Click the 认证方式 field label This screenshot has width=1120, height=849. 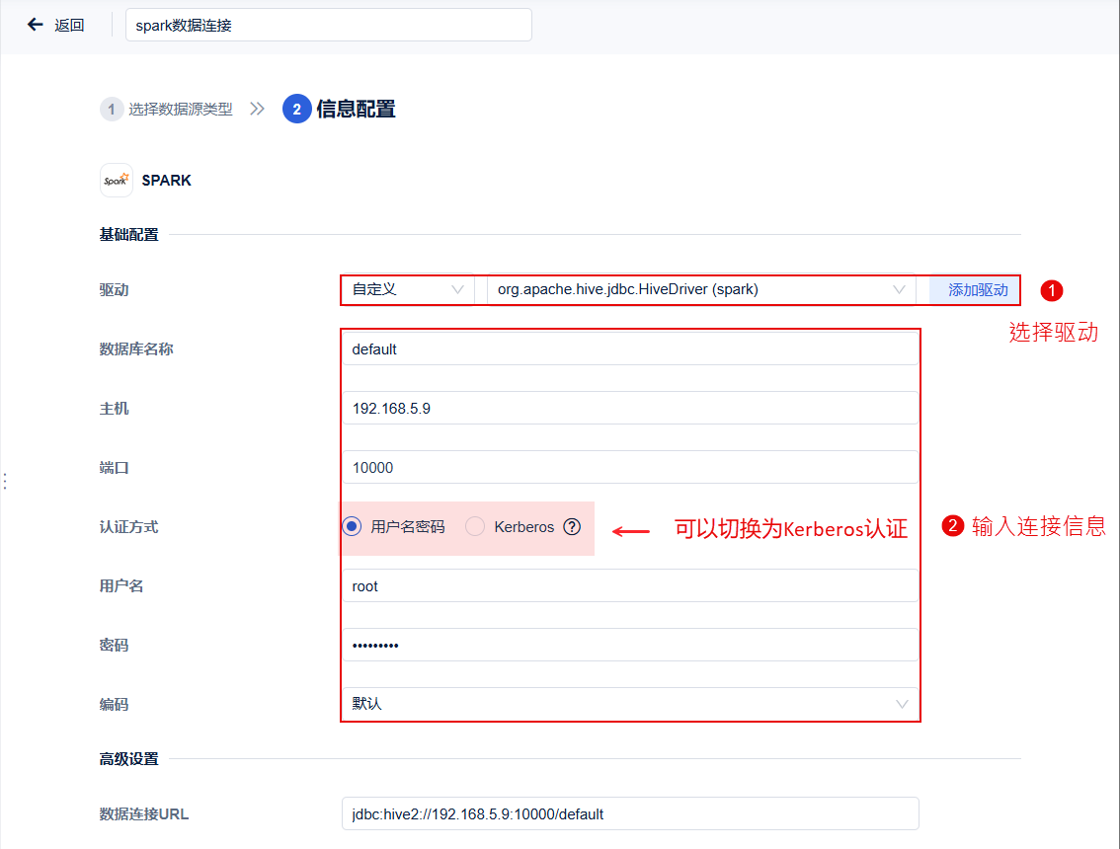click(128, 527)
